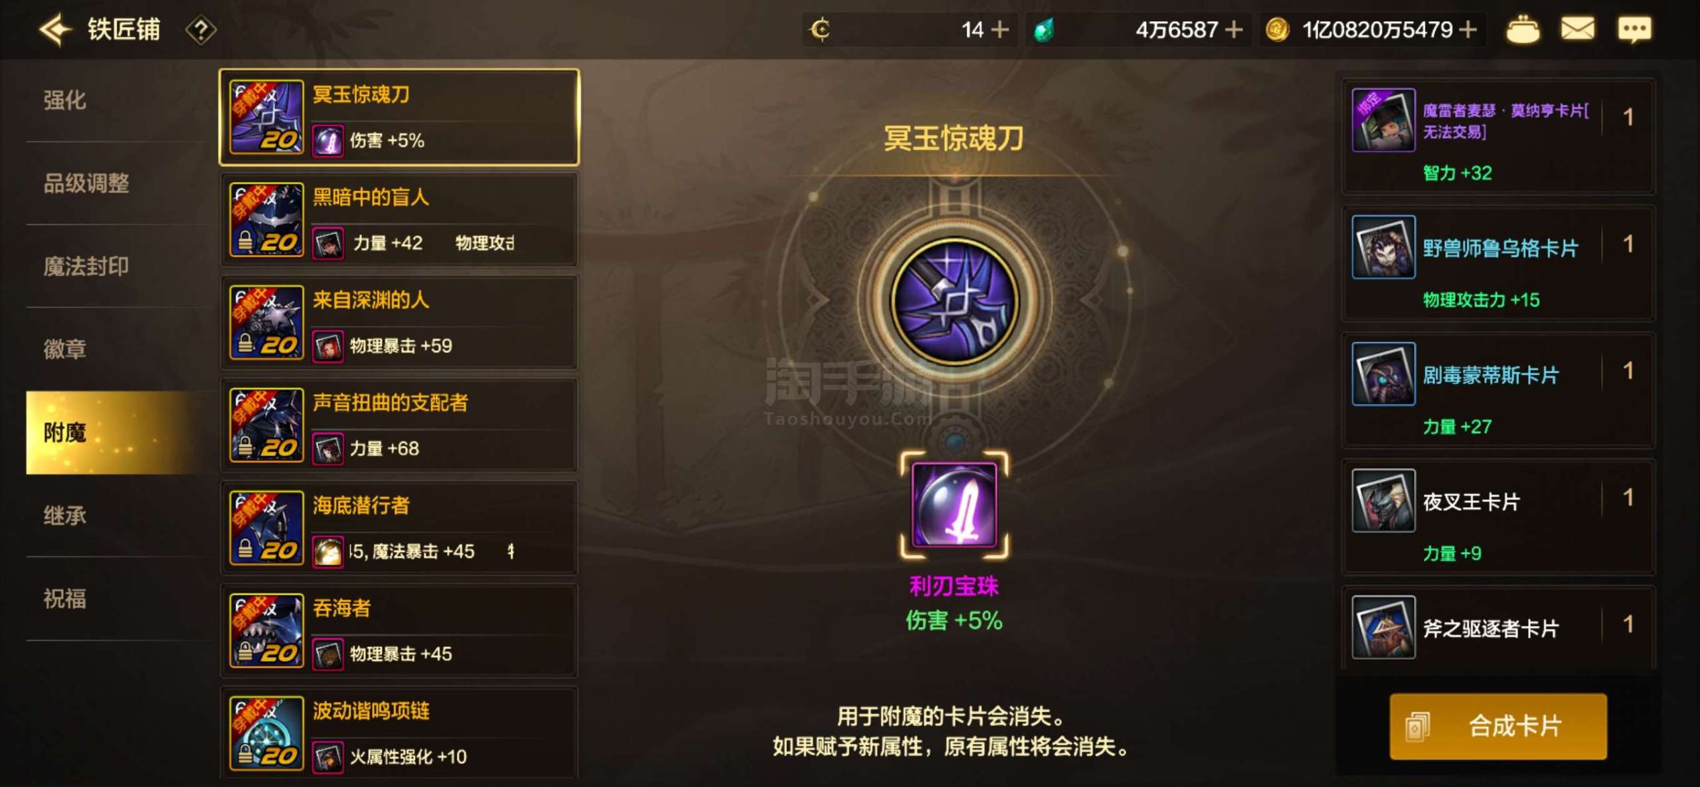Viewport: 1700px width, 787px height.
Task: Open the gold pouch shop icon
Action: pos(1522,30)
